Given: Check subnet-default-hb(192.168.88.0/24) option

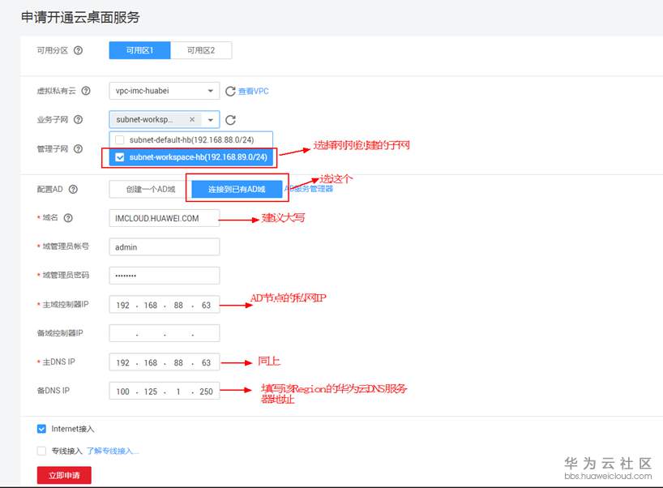Looking at the screenshot, I should click(120, 140).
